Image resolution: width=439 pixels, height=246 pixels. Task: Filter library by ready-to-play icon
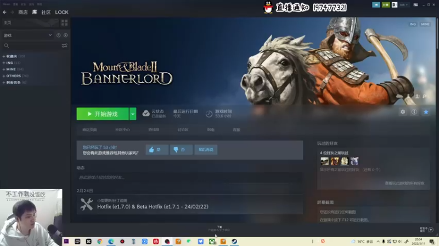click(65, 36)
